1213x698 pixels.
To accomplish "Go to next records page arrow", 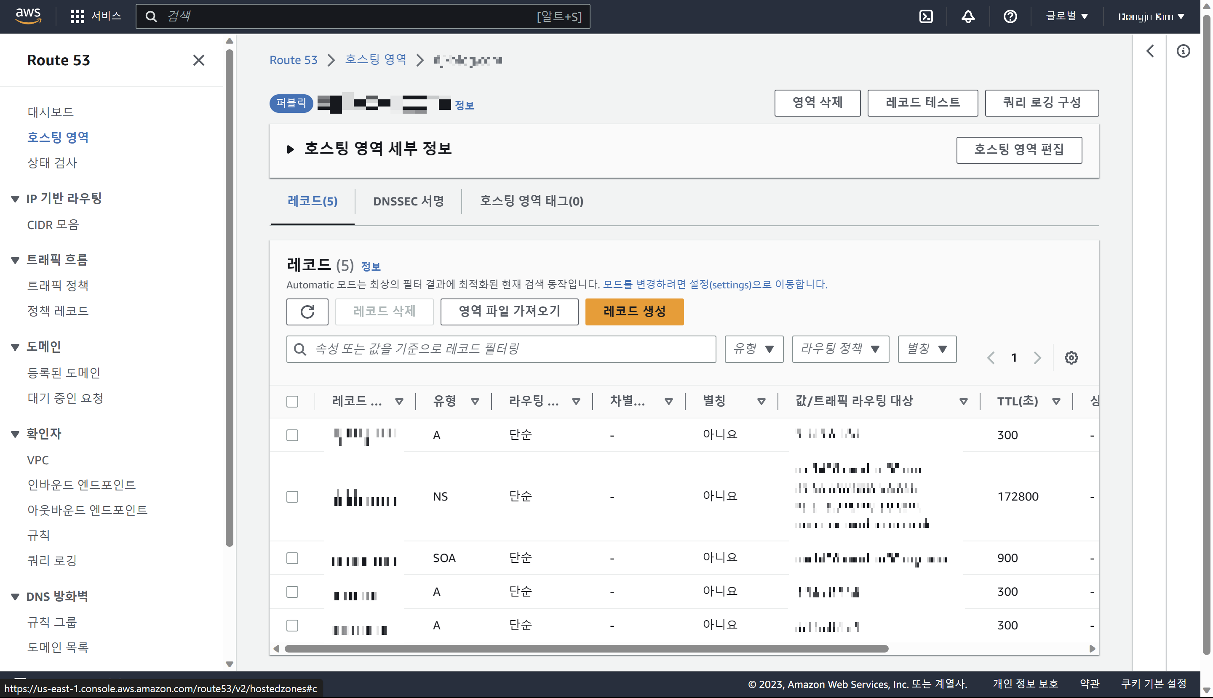I will point(1037,357).
